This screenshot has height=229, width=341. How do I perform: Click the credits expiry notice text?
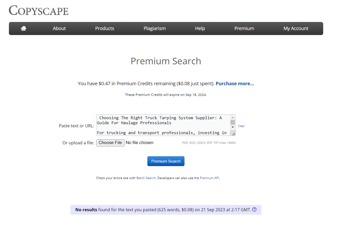pyautogui.click(x=166, y=95)
